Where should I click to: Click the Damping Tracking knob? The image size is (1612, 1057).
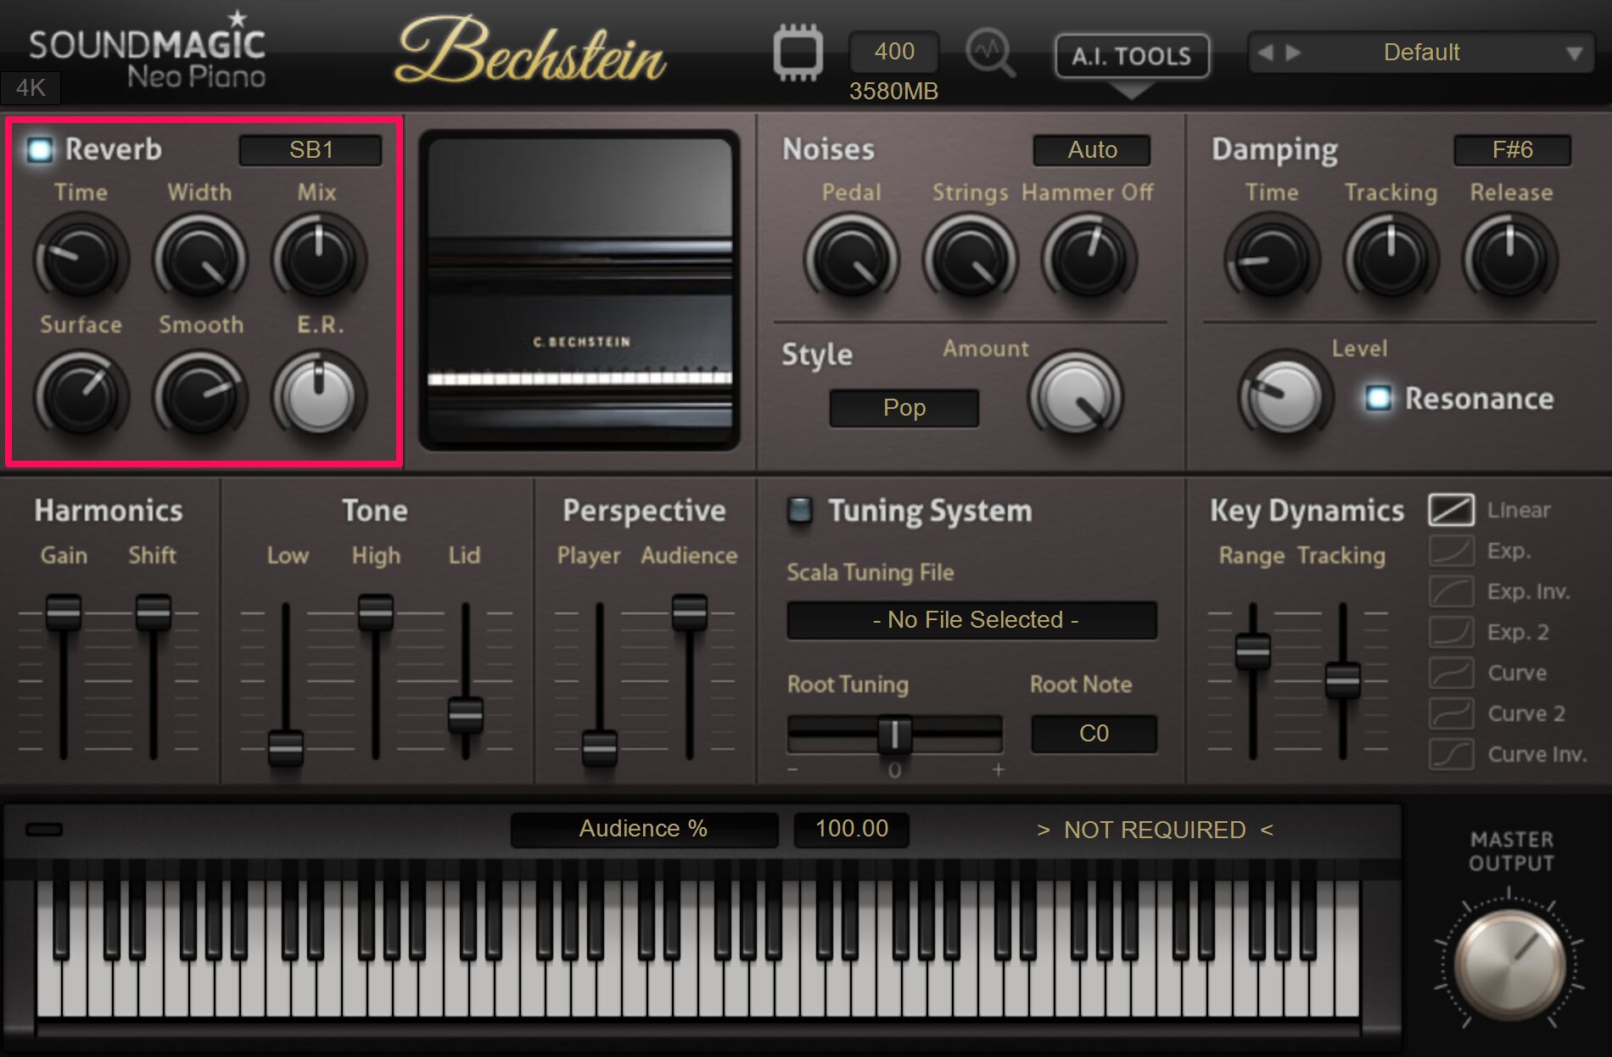1391,259
